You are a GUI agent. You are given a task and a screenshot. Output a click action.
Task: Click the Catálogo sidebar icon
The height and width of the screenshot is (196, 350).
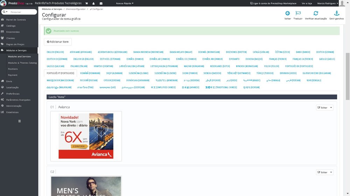pyautogui.click(x=2, y=26)
